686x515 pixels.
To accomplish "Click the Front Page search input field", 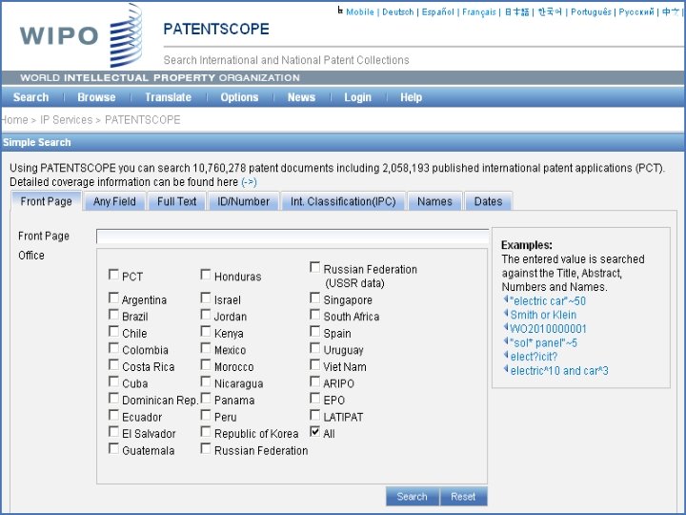I will pos(293,237).
